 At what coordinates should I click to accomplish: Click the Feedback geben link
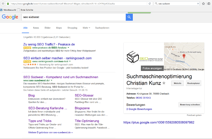point(194,115)
